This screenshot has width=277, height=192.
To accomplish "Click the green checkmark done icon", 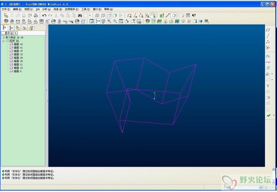I will tap(269, 115).
